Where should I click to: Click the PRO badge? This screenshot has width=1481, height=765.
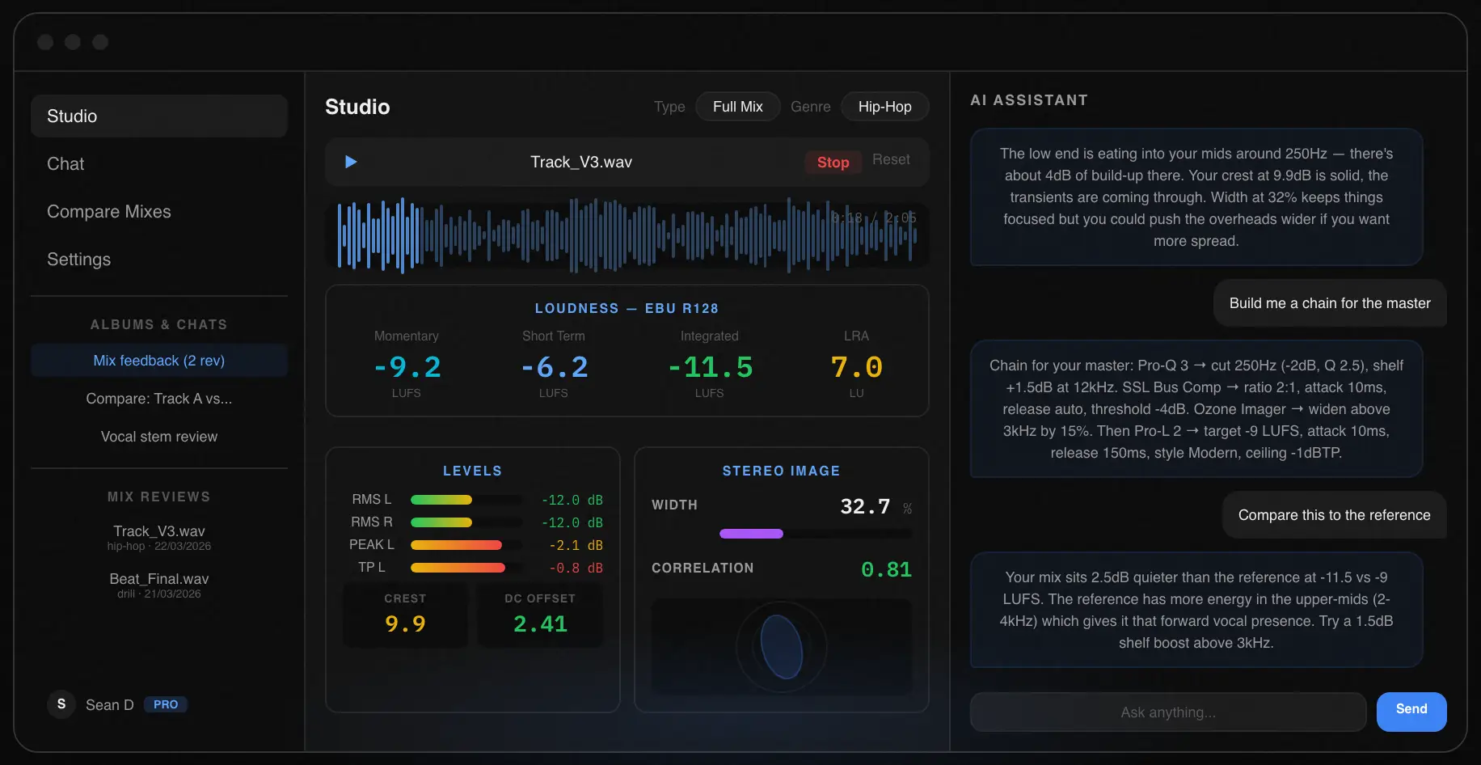(165, 704)
